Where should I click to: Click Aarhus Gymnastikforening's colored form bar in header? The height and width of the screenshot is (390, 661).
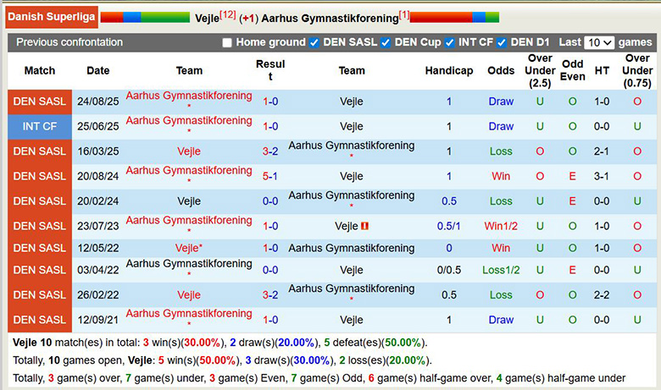[454, 17]
